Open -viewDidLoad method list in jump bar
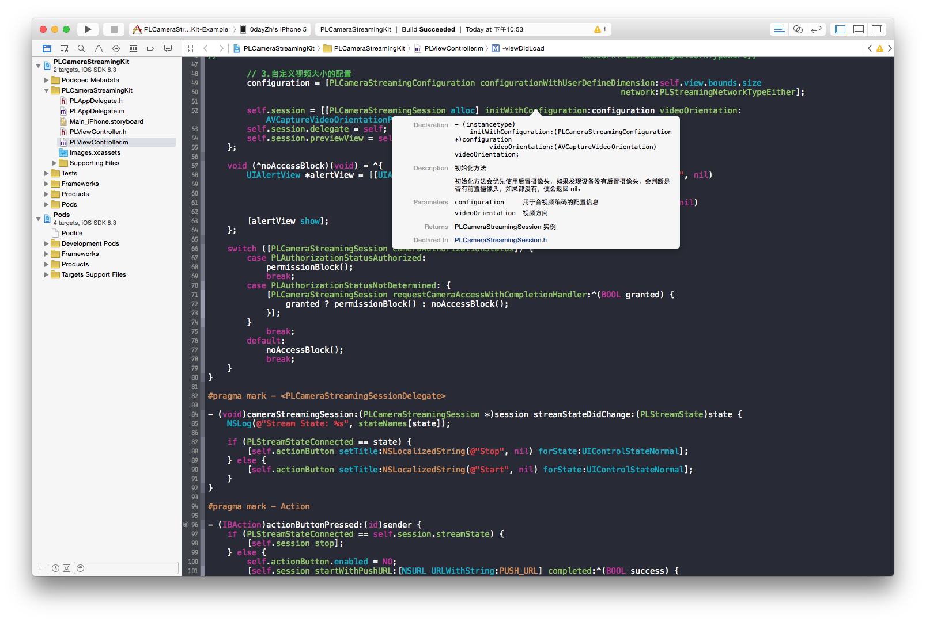Image resolution: width=926 pixels, height=622 pixels. (x=517, y=48)
